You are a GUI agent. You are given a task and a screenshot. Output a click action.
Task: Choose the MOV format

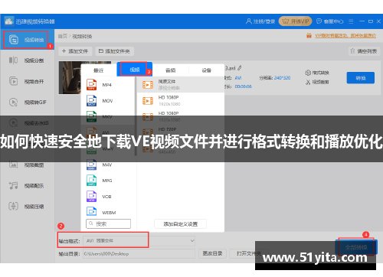click(x=108, y=101)
